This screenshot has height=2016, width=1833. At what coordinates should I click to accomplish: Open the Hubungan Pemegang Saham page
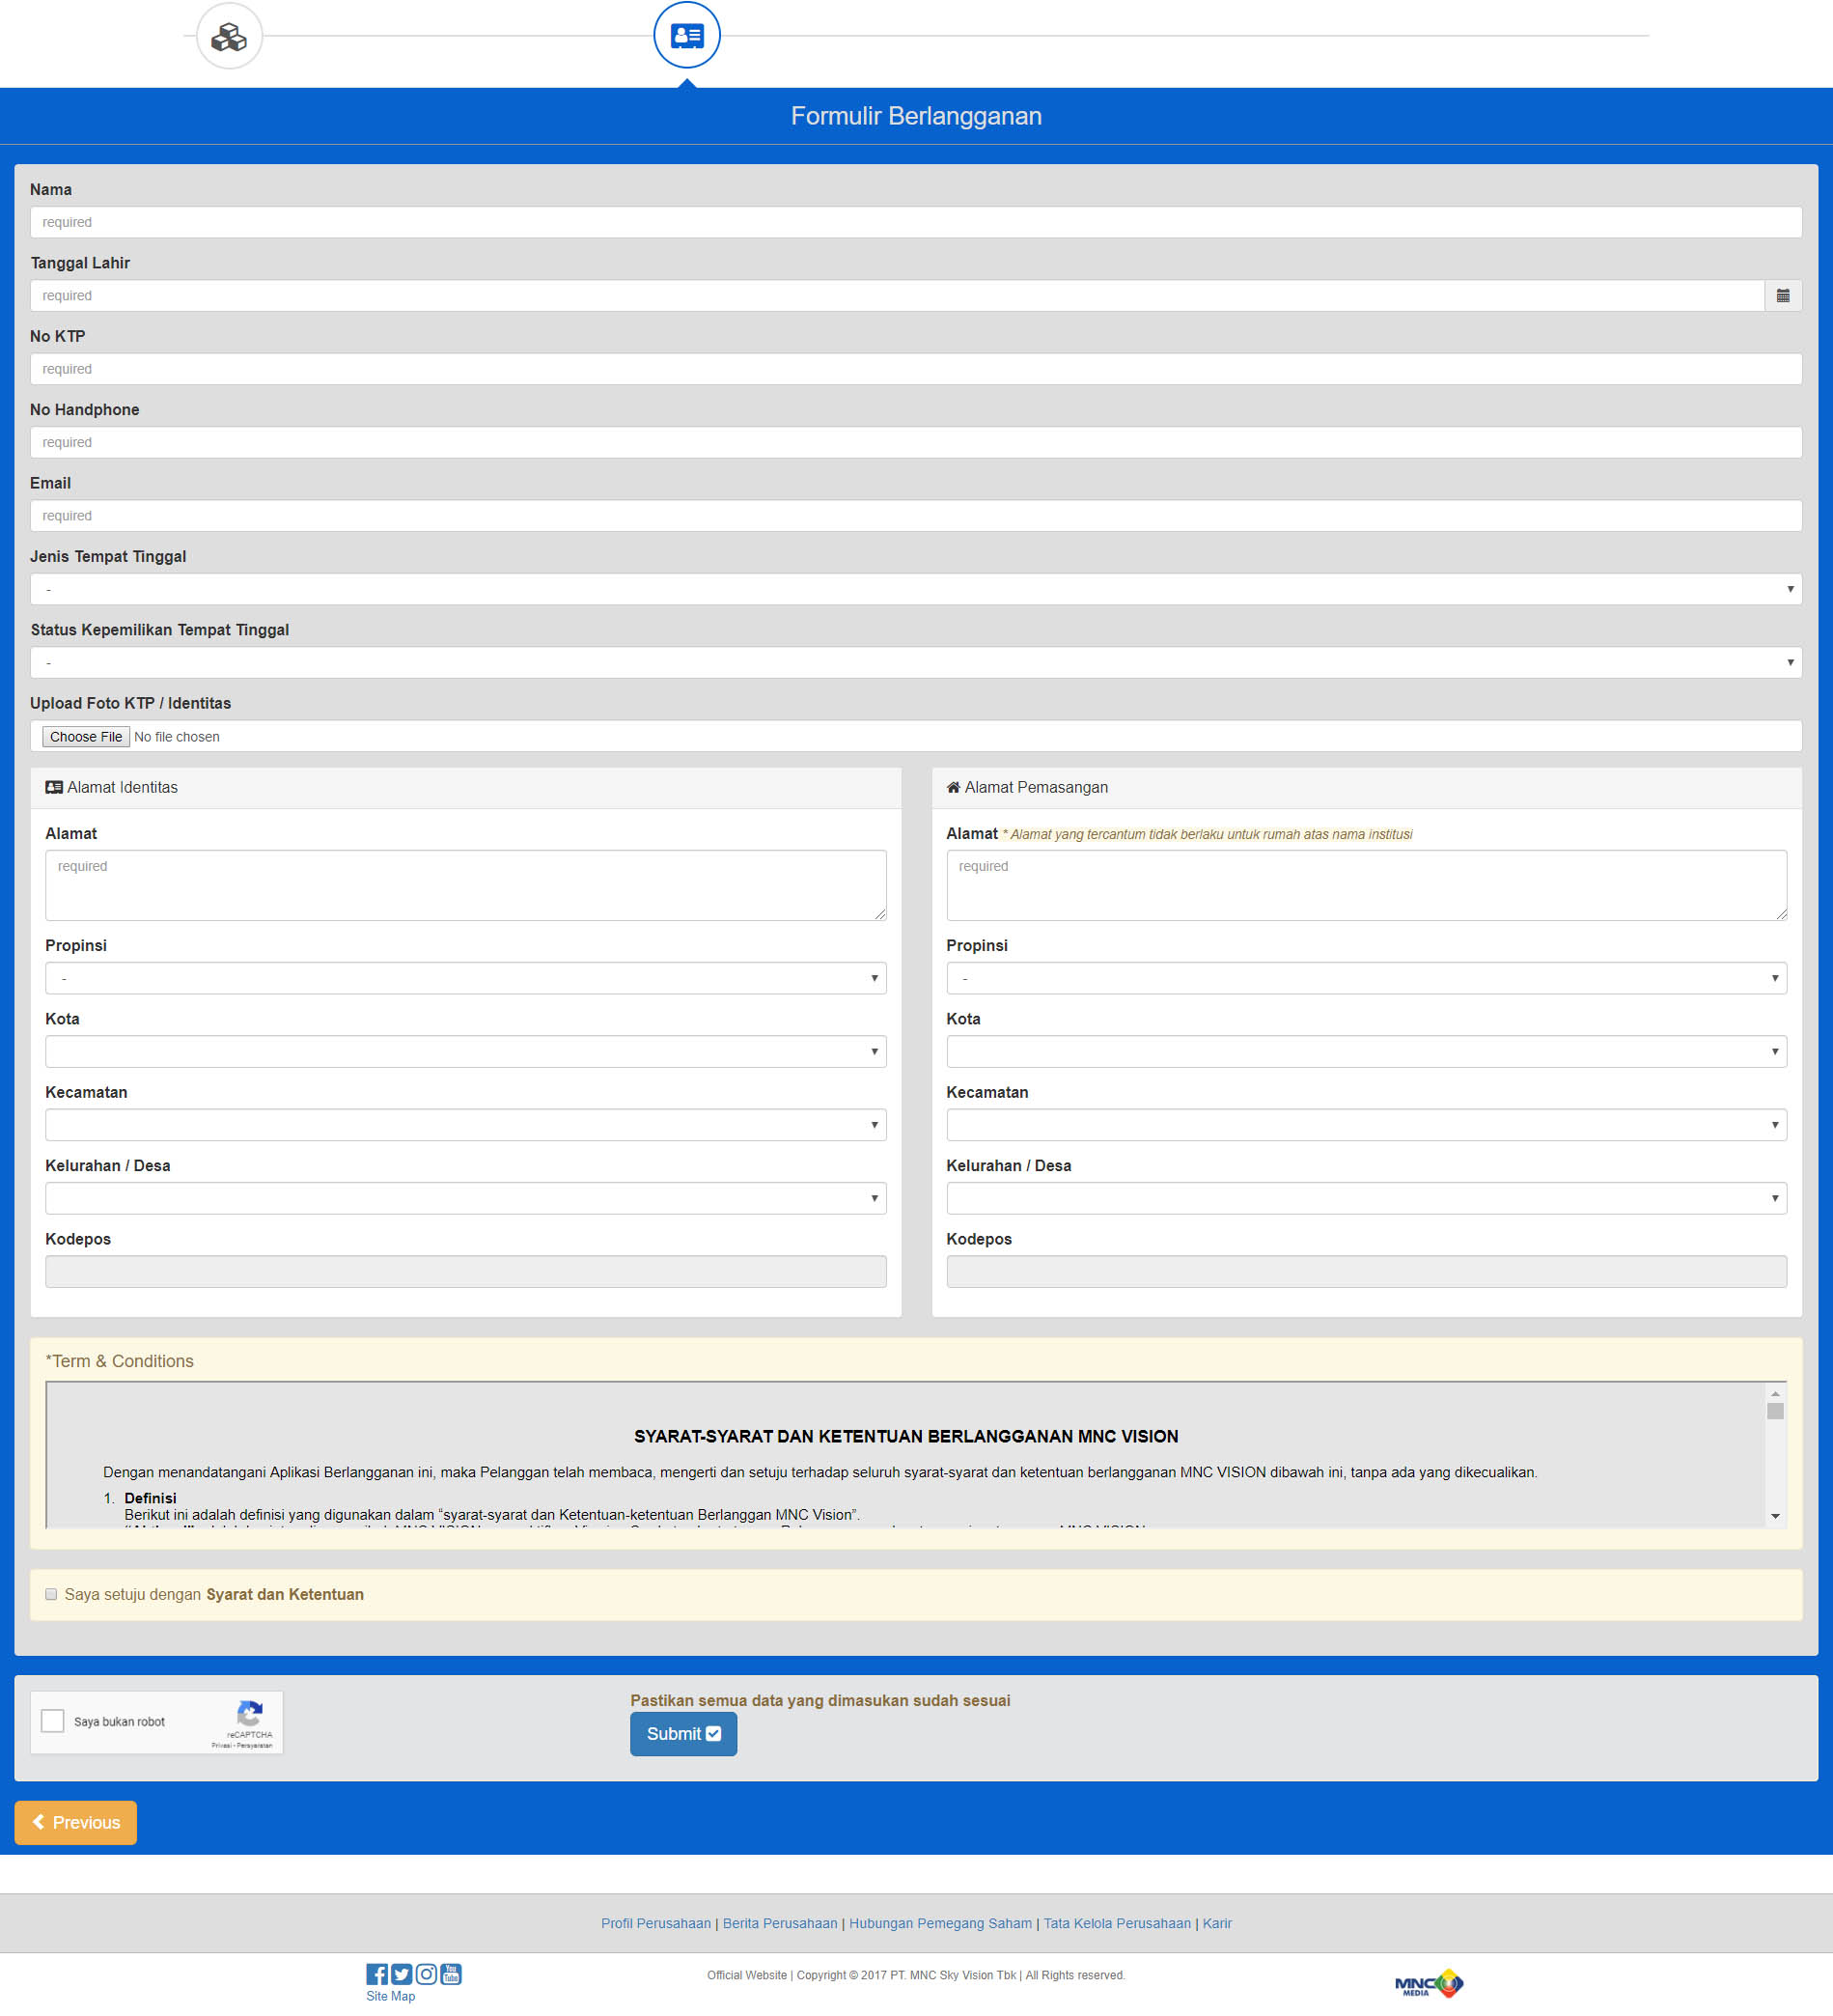click(x=939, y=1922)
